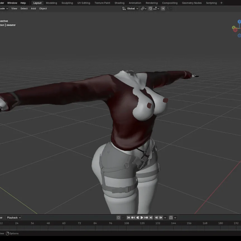The image size is (241, 241).
Task: Open auto keyframing options dropdown
Action: tap(123, 218)
